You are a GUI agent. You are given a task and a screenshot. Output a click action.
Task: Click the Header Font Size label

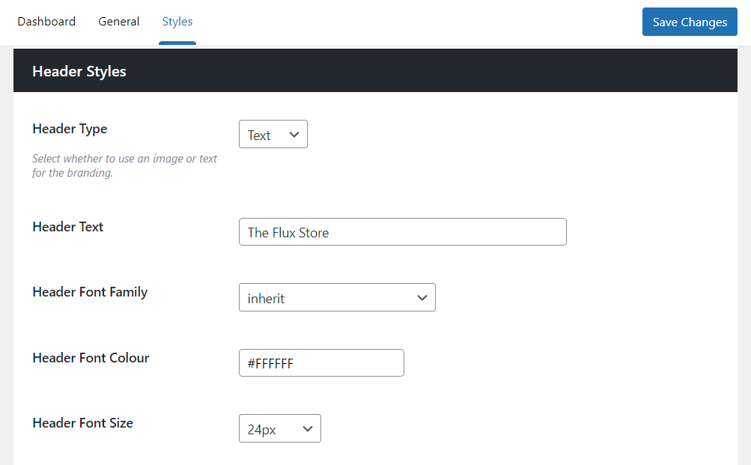click(82, 423)
